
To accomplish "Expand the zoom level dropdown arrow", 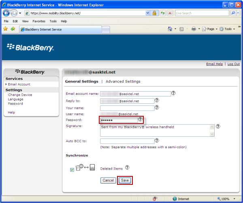I will coord(234,199).
